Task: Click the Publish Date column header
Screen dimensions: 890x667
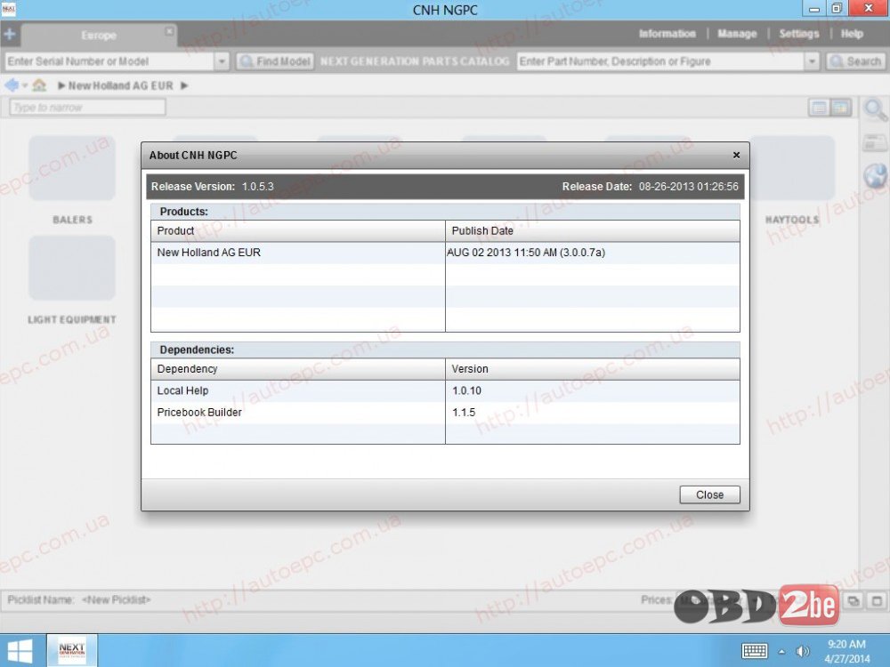Action: coord(593,231)
